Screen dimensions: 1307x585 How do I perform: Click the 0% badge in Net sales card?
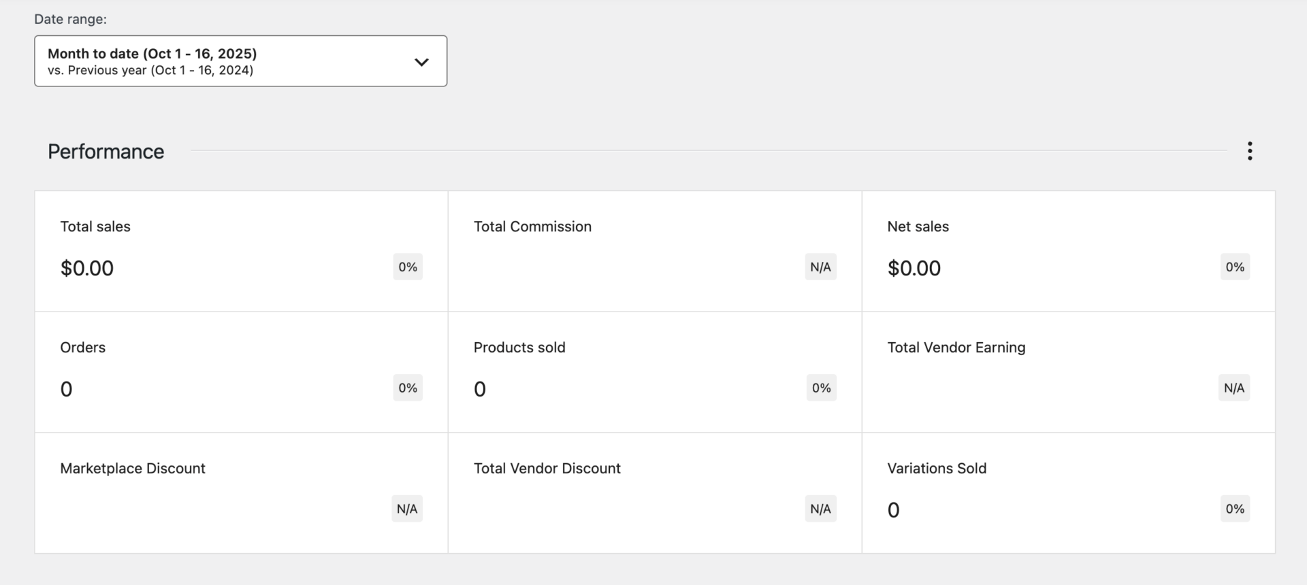(x=1234, y=267)
